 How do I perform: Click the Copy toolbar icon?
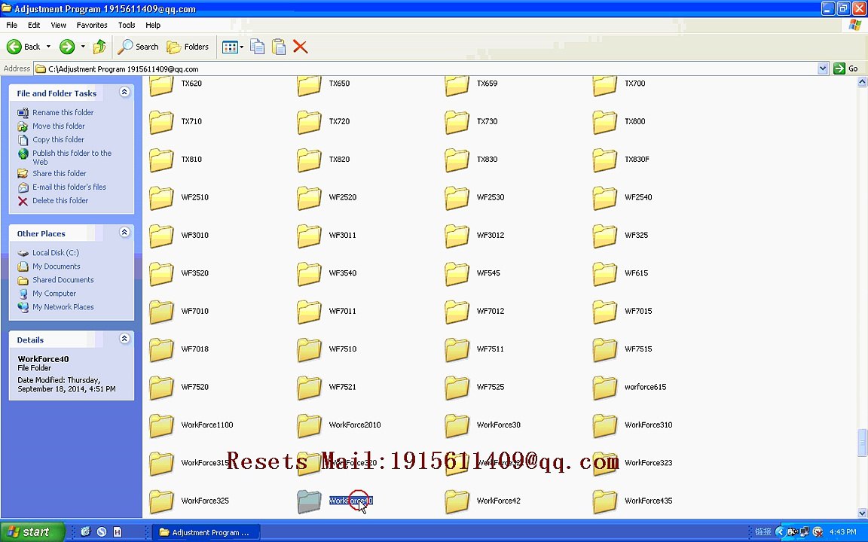pyautogui.click(x=258, y=47)
